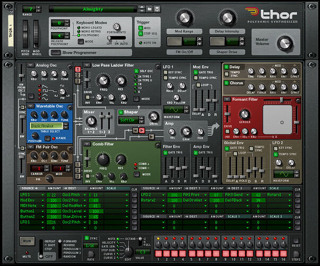Click the Keyboard Modes MODE button

81,41
